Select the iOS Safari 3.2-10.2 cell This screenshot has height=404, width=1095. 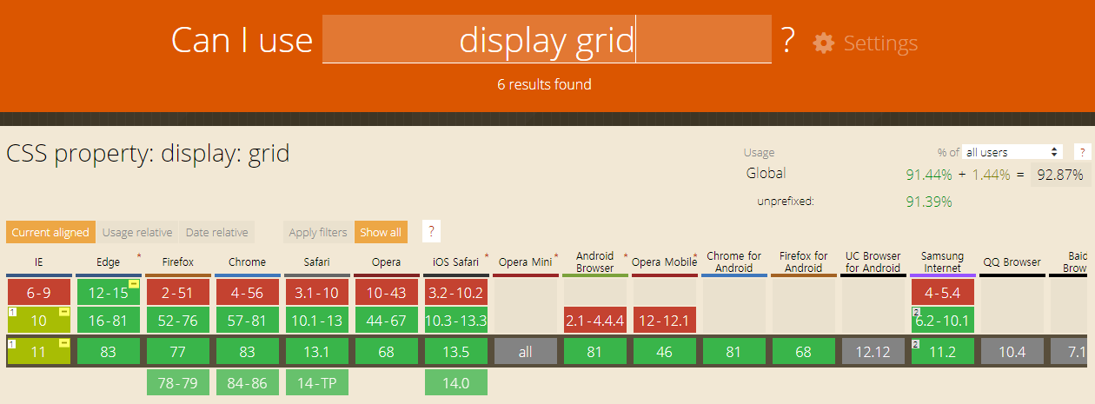click(x=456, y=293)
